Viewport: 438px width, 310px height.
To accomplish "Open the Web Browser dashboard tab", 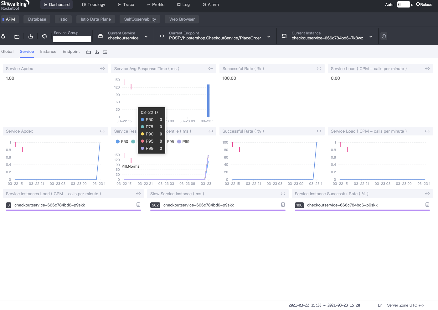I will (182, 19).
